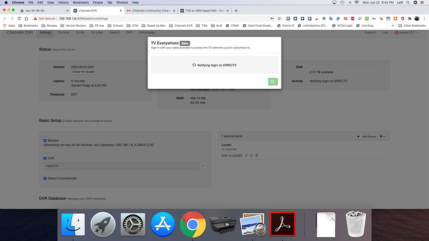Toggle the Bonjour checkbox
Viewport: 429px width, 241px height.
pyautogui.click(x=45, y=140)
